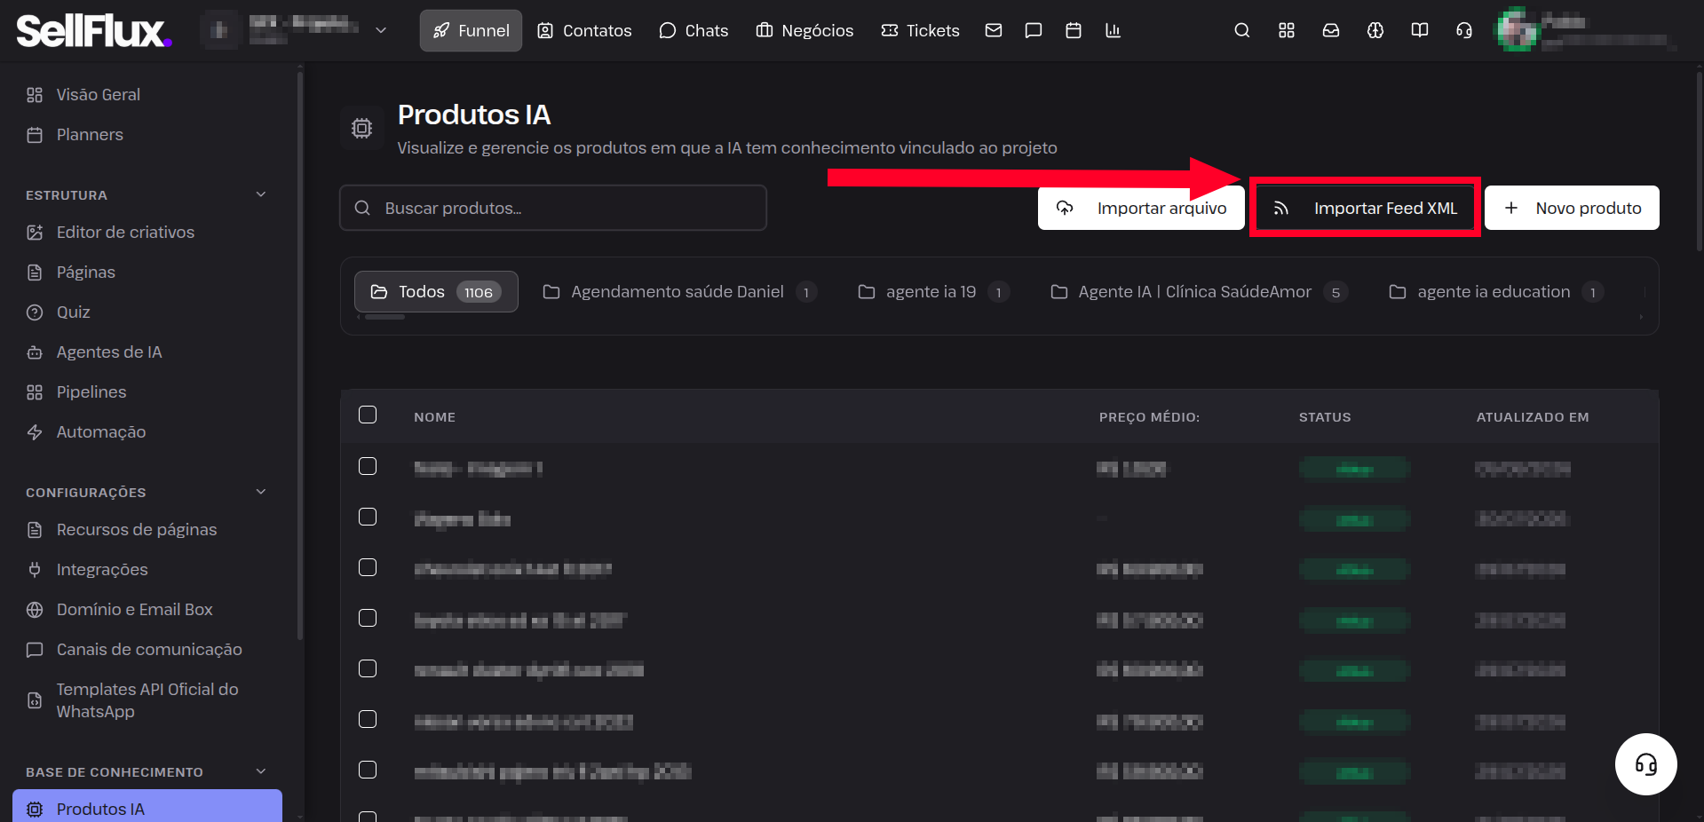Image resolution: width=1704 pixels, height=822 pixels.
Task: Click the PREÇO MÉDIO column header
Action: click(x=1149, y=417)
